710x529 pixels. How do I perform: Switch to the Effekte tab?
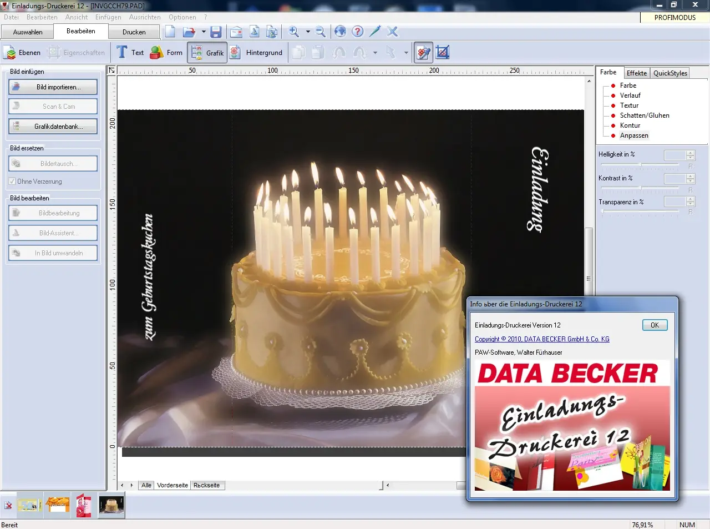tap(637, 73)
